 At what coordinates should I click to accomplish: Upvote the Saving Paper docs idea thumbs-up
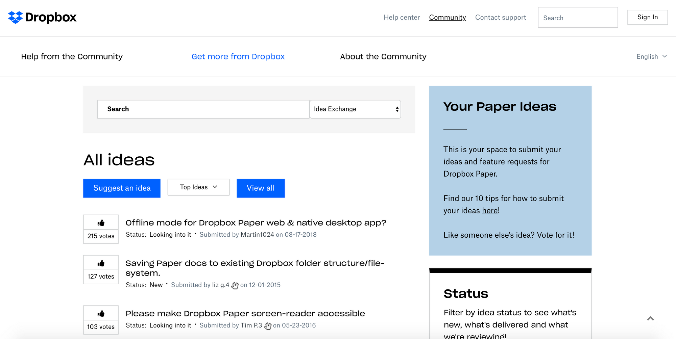coord(101,263)
